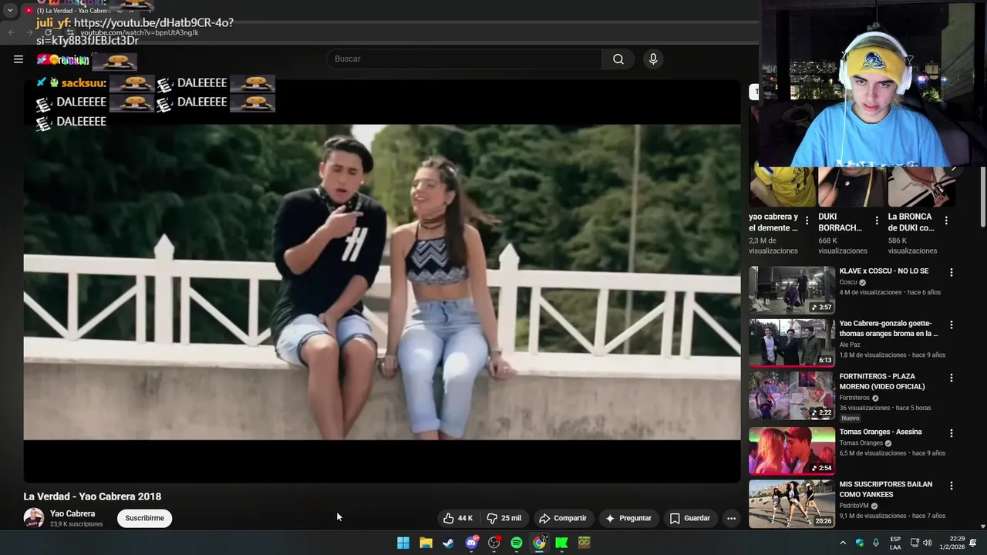Image resolution: width=987 pixels, height=555 pixels.
Task: Go back in the browser
Action: [x=11, y=32]
